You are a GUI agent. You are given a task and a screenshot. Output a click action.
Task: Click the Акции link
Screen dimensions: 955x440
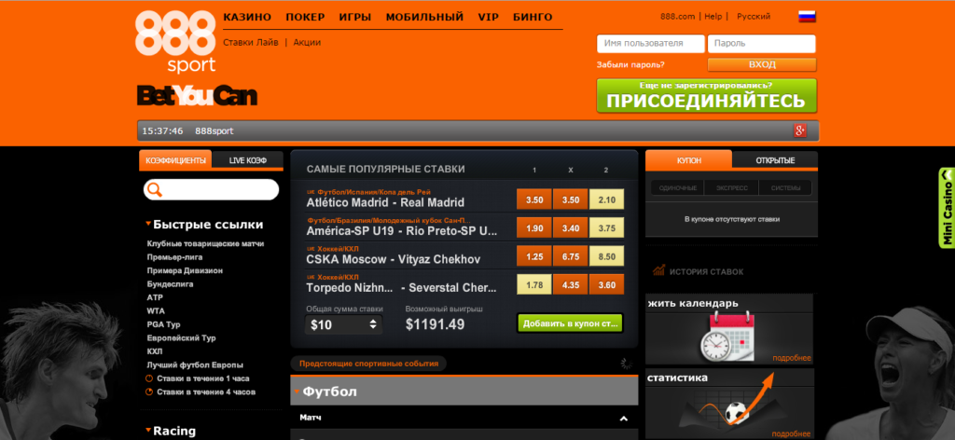307,43
